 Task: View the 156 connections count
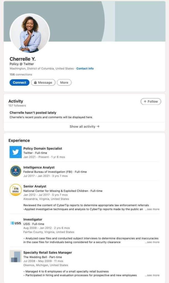pyautogui.click(x=21, y=74)
